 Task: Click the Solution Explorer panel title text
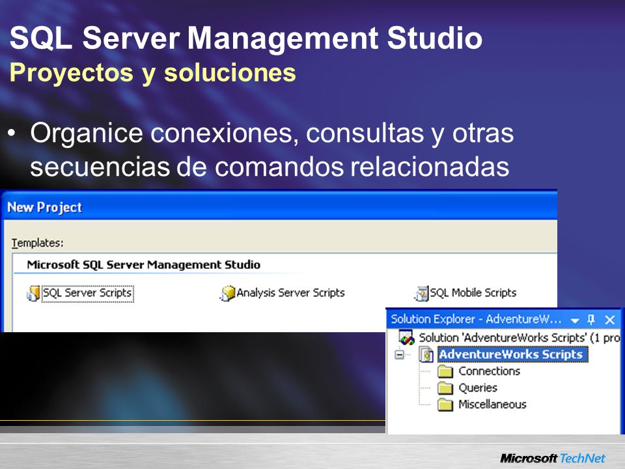pyautogui.click(x=476, y=319)
